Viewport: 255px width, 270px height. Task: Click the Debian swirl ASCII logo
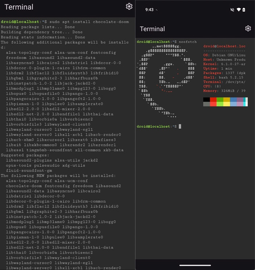pos(167,81)
